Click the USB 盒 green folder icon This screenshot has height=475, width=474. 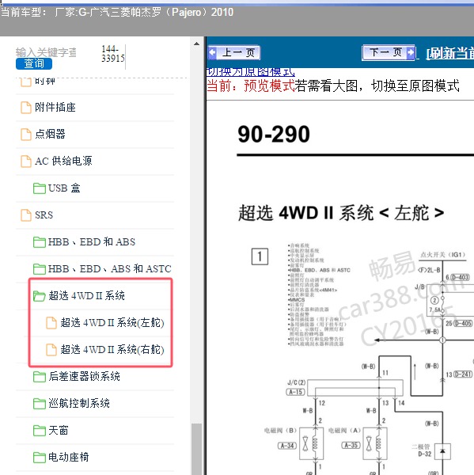tap(40, 188)
